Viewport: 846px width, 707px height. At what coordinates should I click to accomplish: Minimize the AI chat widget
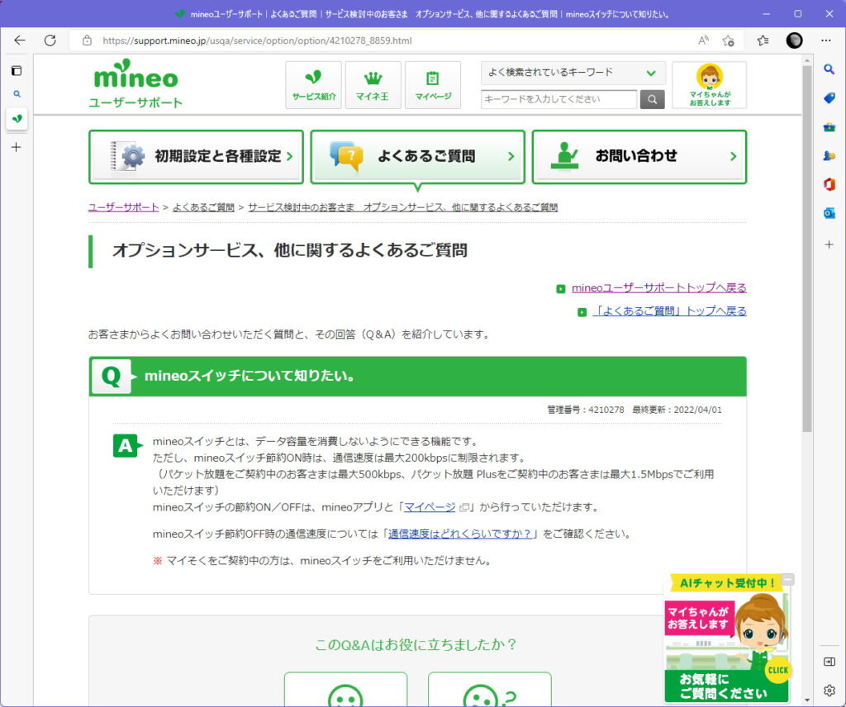point(788,580)
